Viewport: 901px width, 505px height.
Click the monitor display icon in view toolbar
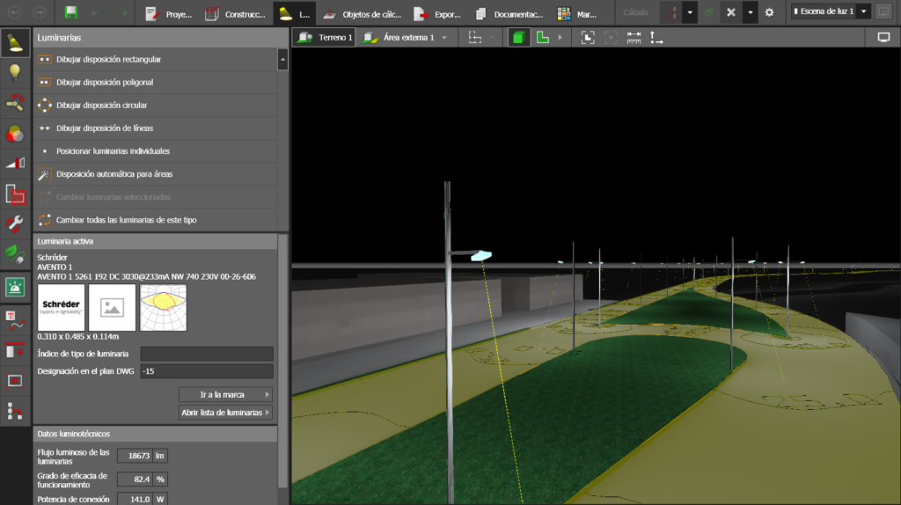883,38
